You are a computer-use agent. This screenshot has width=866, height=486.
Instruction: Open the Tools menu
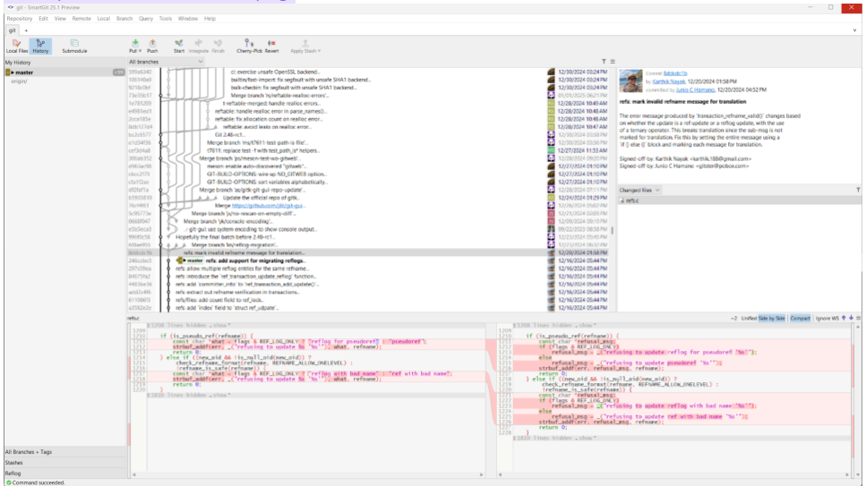point(165,18)
